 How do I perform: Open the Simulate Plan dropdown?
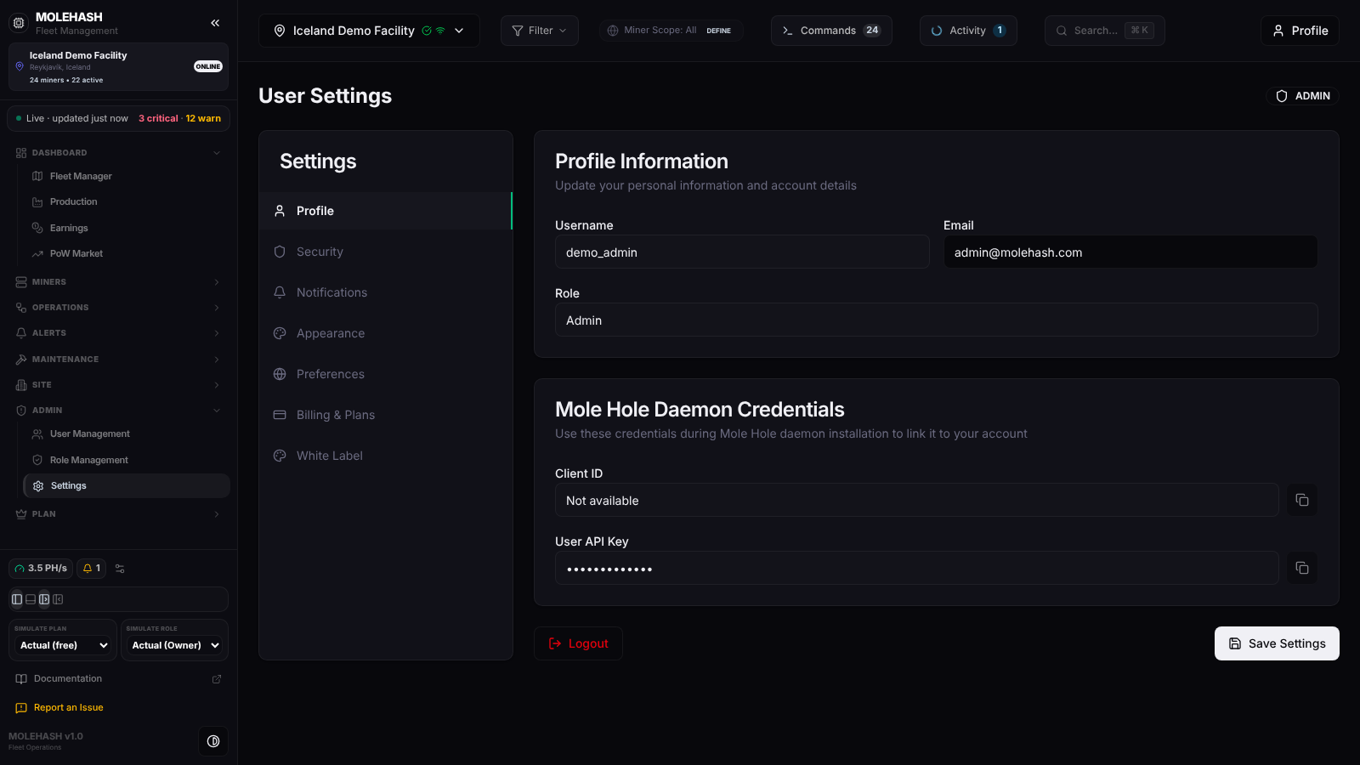(65, 646)
